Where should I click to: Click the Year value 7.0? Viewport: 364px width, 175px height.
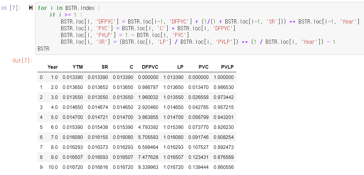click(x=54, y=137)
